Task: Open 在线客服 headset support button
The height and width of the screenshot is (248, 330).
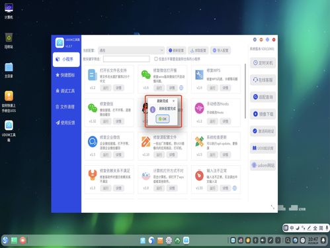Action: 263,80
